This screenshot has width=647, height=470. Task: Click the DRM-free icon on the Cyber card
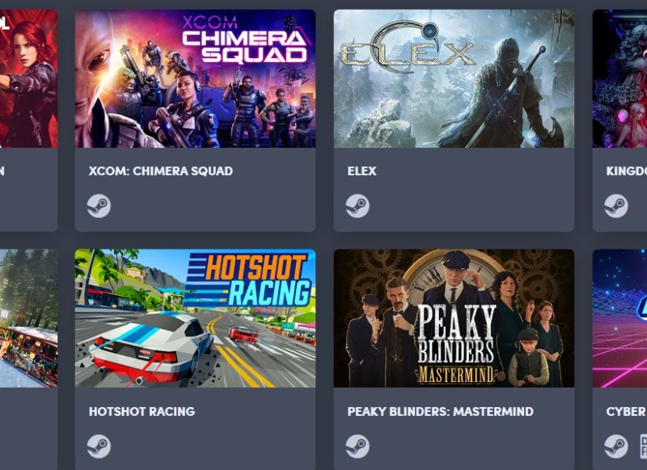(643, 446)
